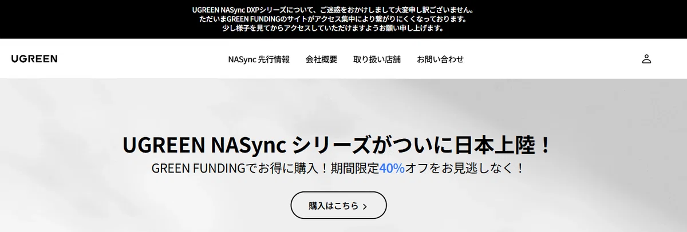Select お問い合わせ in navigation
This screenshot has width=687, height=232.
440,59
